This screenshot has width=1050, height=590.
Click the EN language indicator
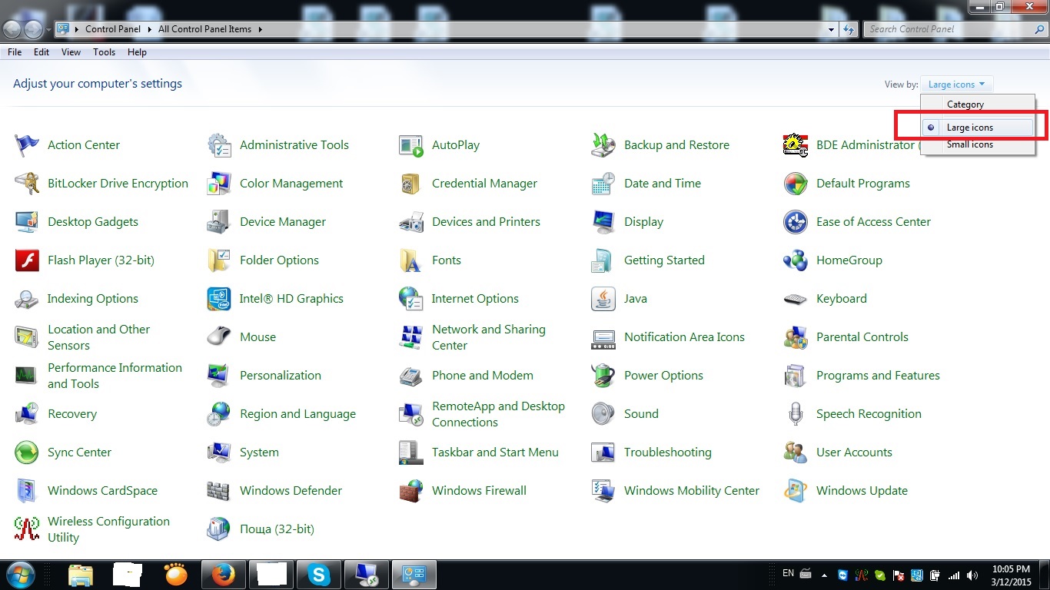pyautogui.click(x=788, y=573)
